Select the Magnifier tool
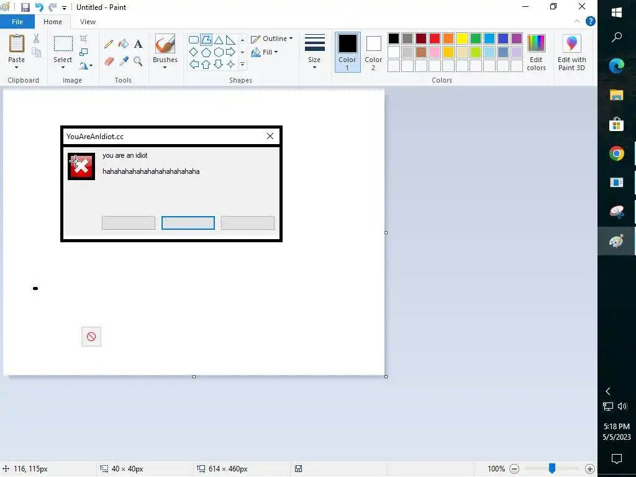 [x=138, y=61]
